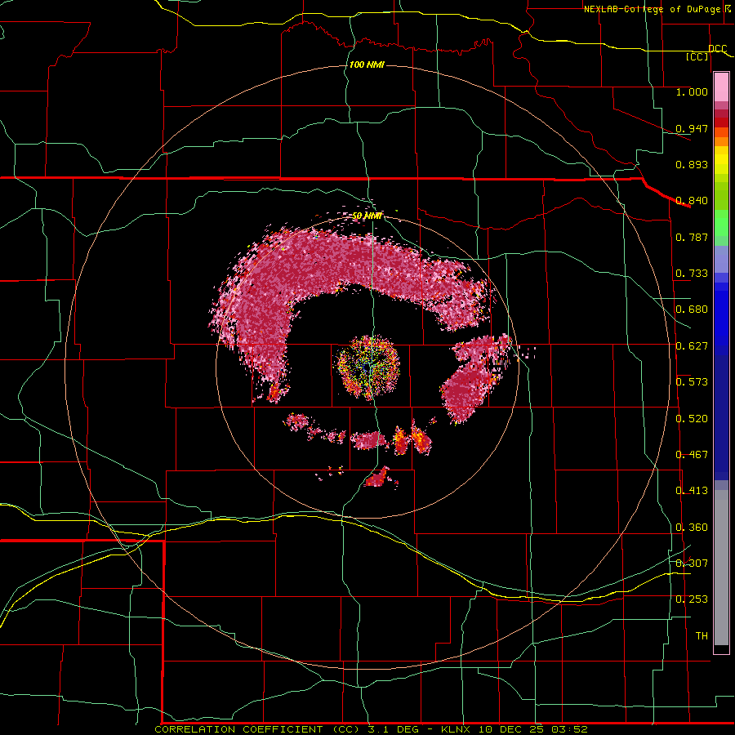Pick the lavender color bar segment near 0.733
The width and height of the screenshot is (735, 735).
pos(721,259)
